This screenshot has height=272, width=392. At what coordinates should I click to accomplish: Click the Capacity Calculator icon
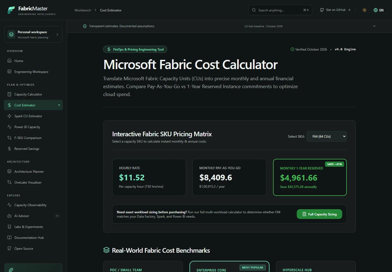point(10,94)
